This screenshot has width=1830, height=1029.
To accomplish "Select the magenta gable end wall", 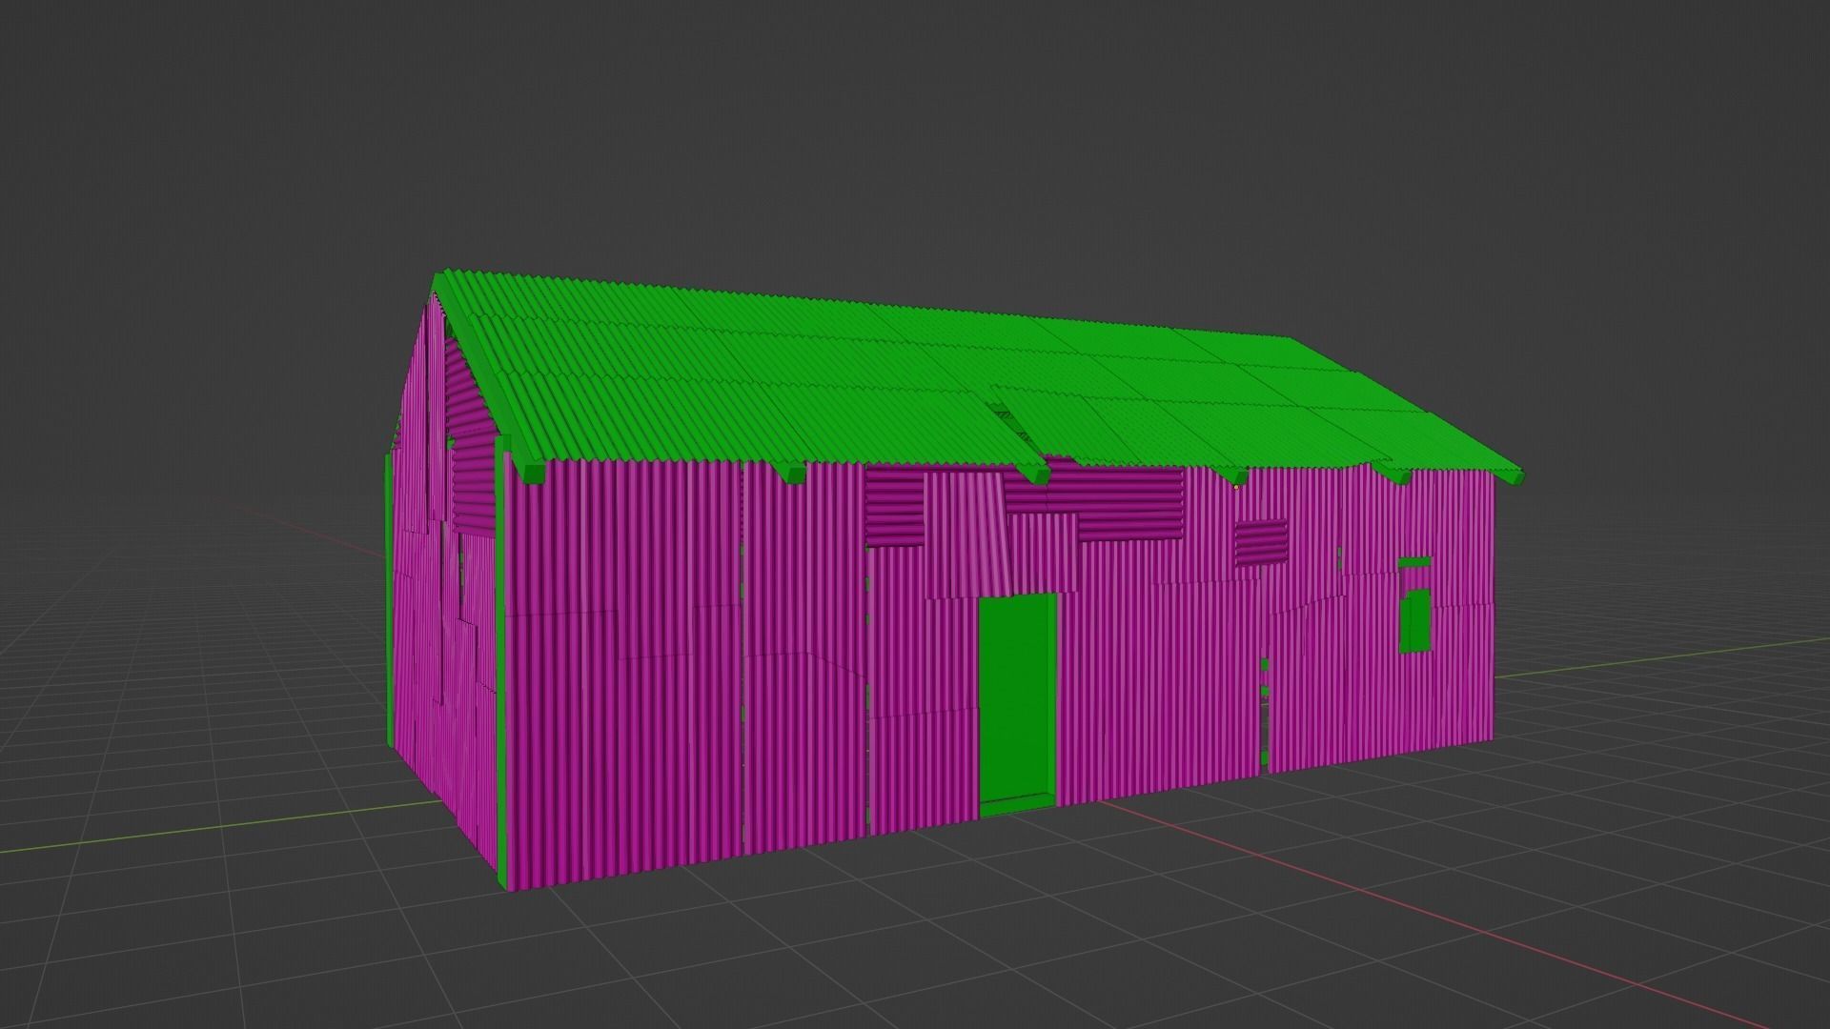I will [x=443, y=581].
